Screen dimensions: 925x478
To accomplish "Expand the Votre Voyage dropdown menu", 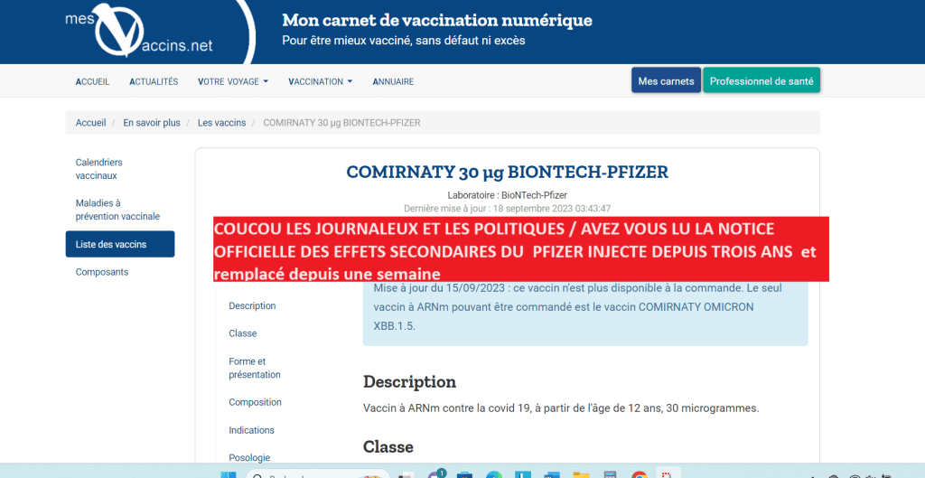I will [x=233, y=81].
